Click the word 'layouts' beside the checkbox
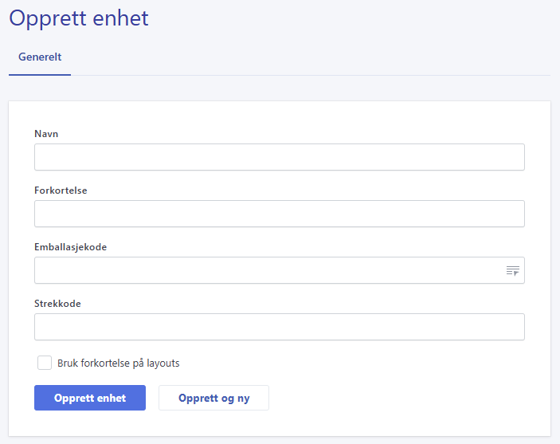The height and width of the screenshot is (444, 560). [x=163, y=363]
